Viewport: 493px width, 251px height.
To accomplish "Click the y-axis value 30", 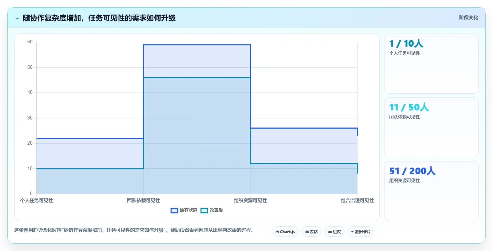I will pyautogui.click(x=30, y=118).
